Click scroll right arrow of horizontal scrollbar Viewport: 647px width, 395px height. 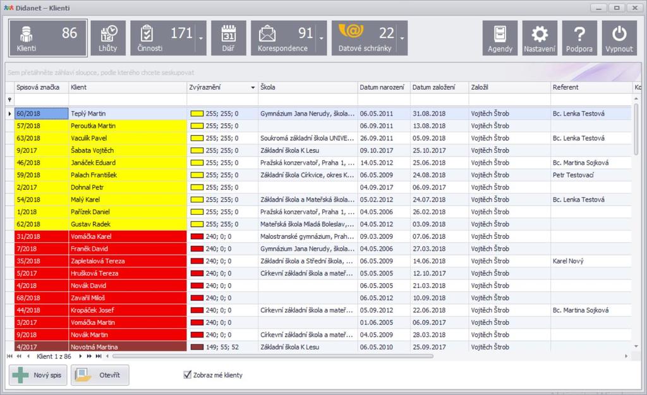(626, 356)
